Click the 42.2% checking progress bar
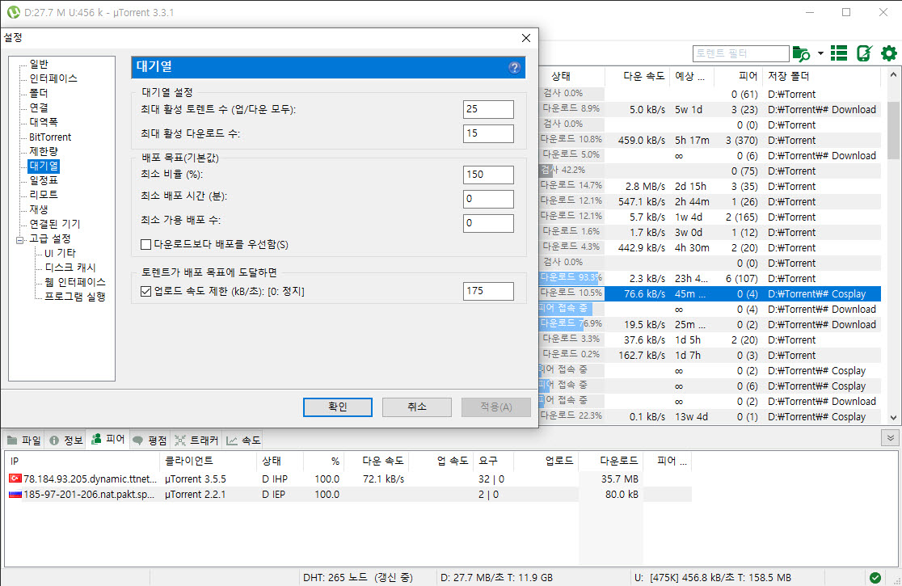 tap(571, 171)
